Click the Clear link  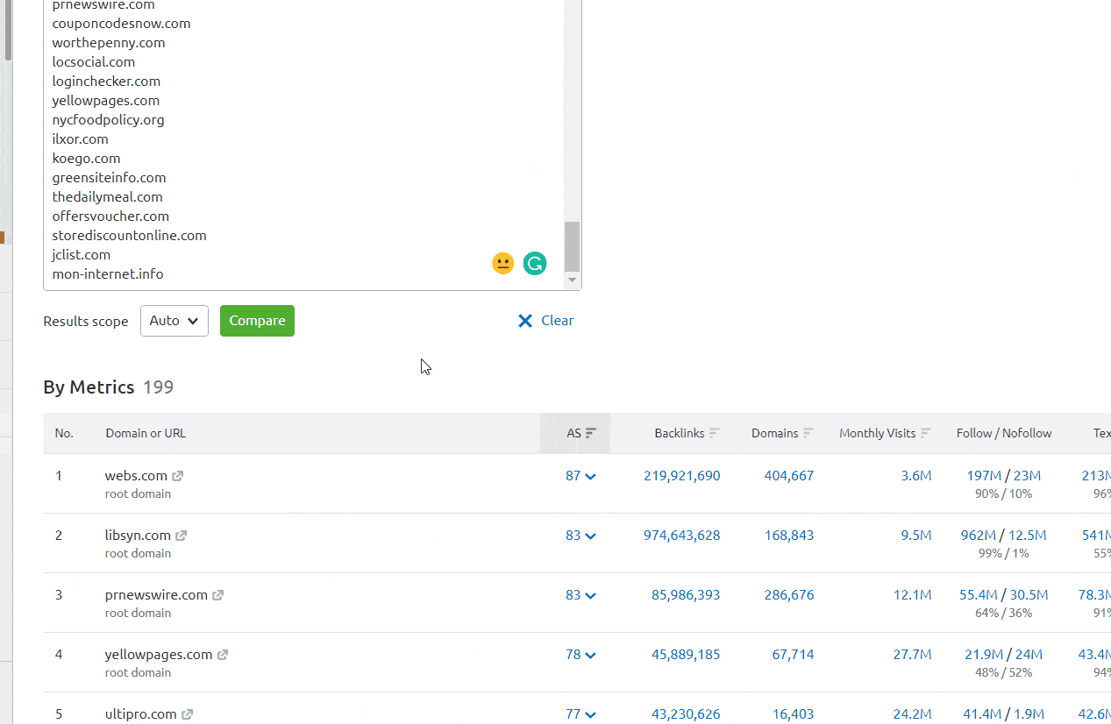pyautogui.click(x=558, y=321)
